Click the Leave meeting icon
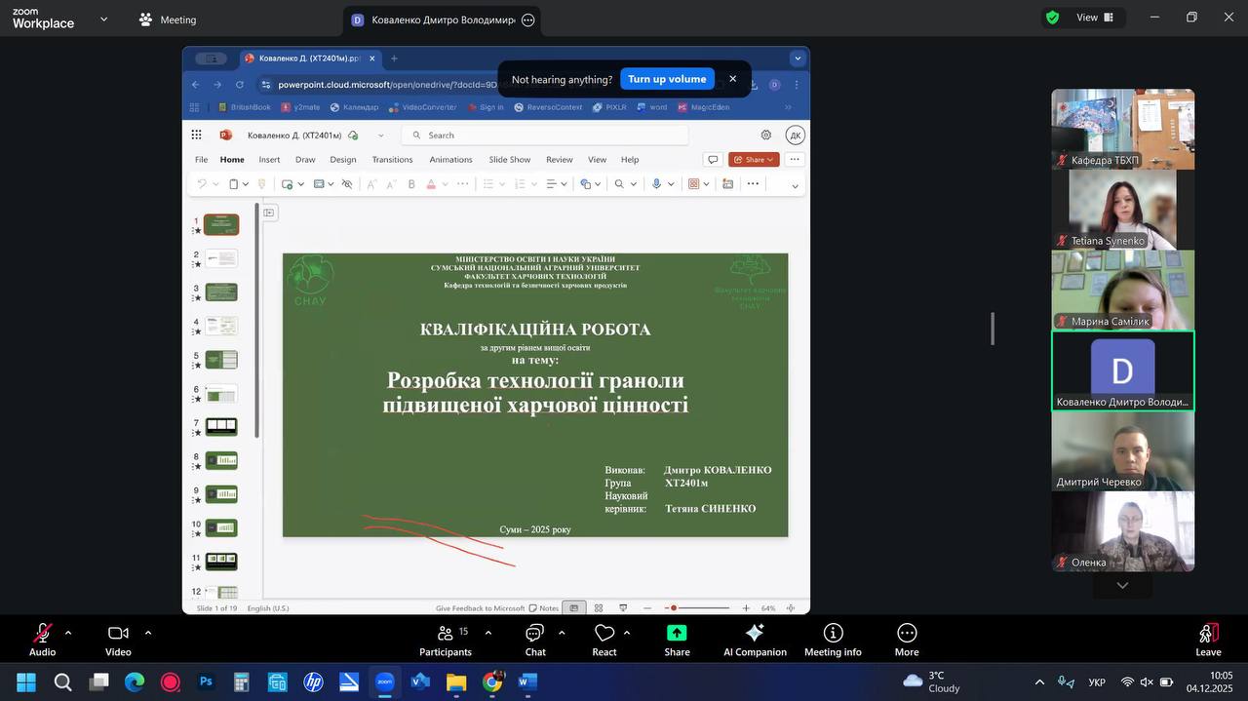 point(1208,640)
